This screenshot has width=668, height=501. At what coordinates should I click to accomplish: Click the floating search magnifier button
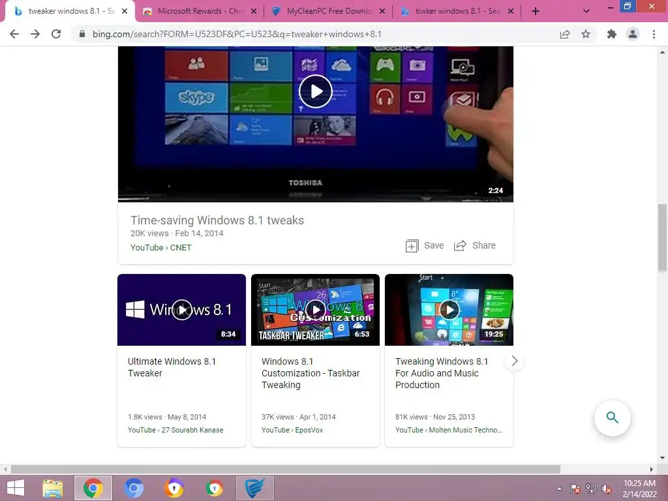[x=612, y=417]
